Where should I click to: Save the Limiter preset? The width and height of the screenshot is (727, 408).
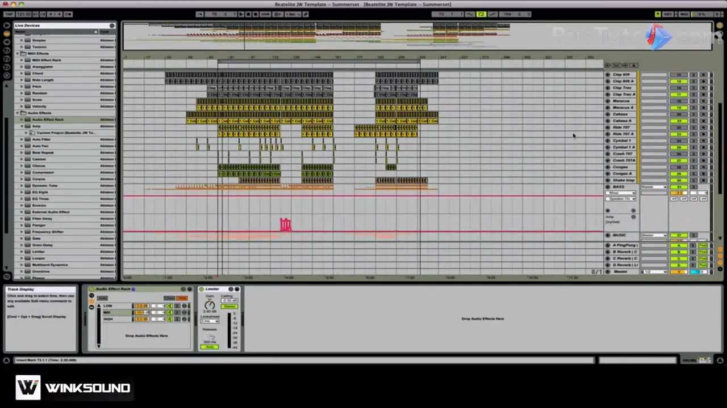coord(237,289)
